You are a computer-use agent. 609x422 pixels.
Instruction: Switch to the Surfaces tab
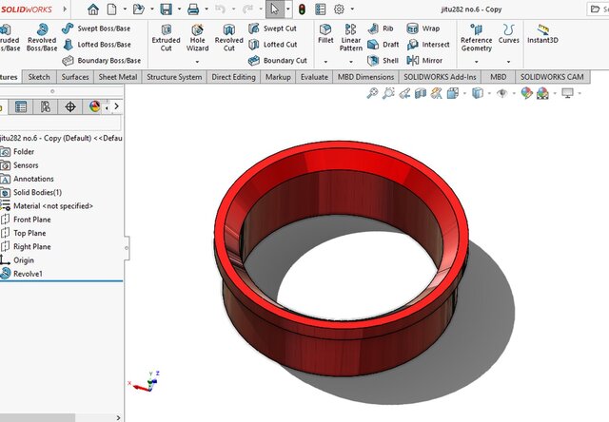pos(75,77)
